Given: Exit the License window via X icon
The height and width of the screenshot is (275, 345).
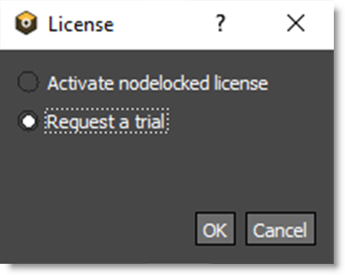Looking at the screenshot, I should (295, 23).
